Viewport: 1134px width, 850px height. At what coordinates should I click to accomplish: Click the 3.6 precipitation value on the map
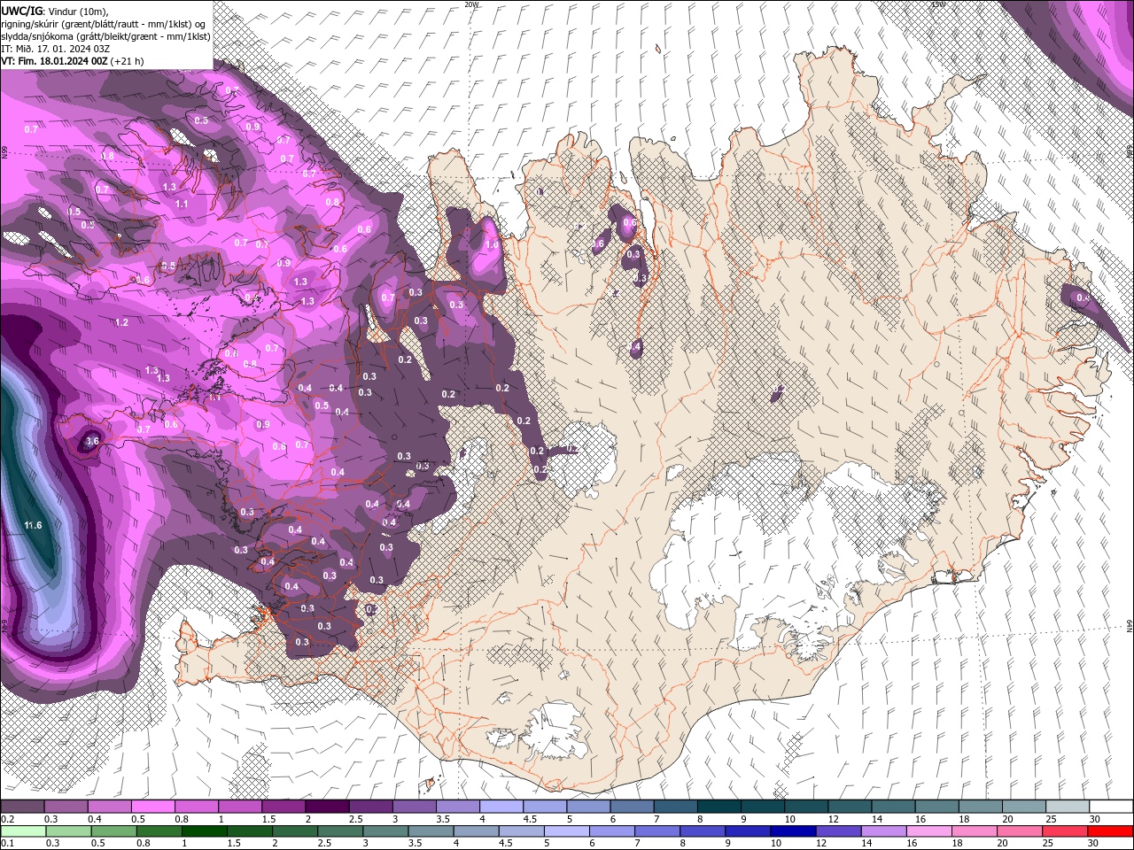(x=92, y=440)
